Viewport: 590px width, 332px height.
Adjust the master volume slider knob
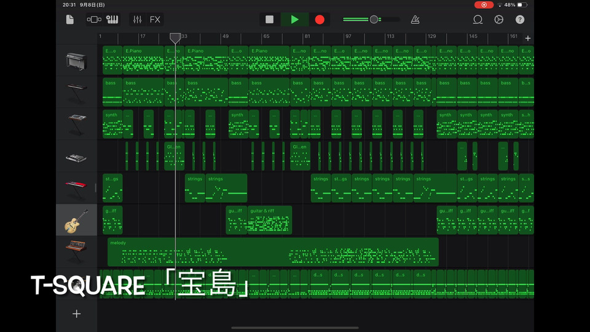[x=374, y=20]
